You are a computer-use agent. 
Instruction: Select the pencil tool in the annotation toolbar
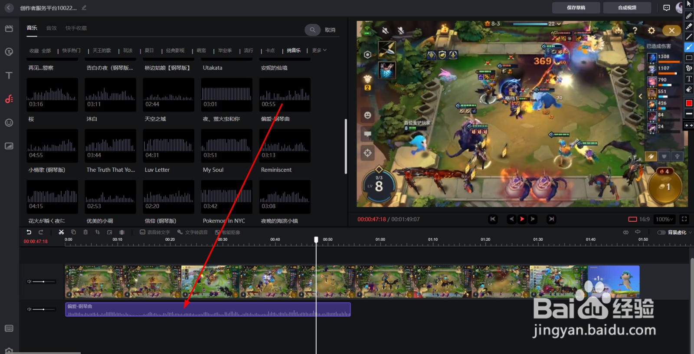click(689, 16)
